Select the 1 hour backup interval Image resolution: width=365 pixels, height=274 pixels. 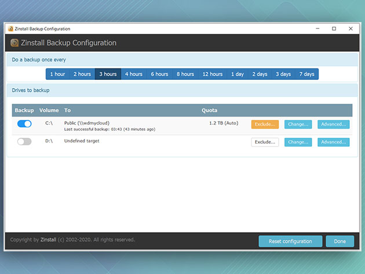click(x=58, y=74)
